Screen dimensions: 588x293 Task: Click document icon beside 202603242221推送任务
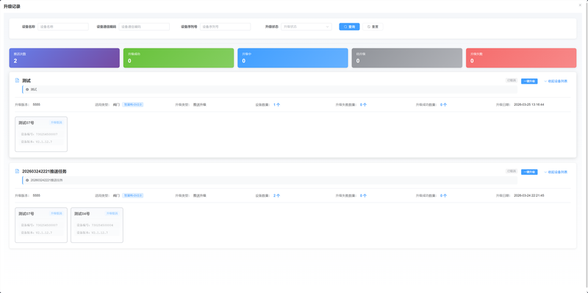(x=17, y=171)
